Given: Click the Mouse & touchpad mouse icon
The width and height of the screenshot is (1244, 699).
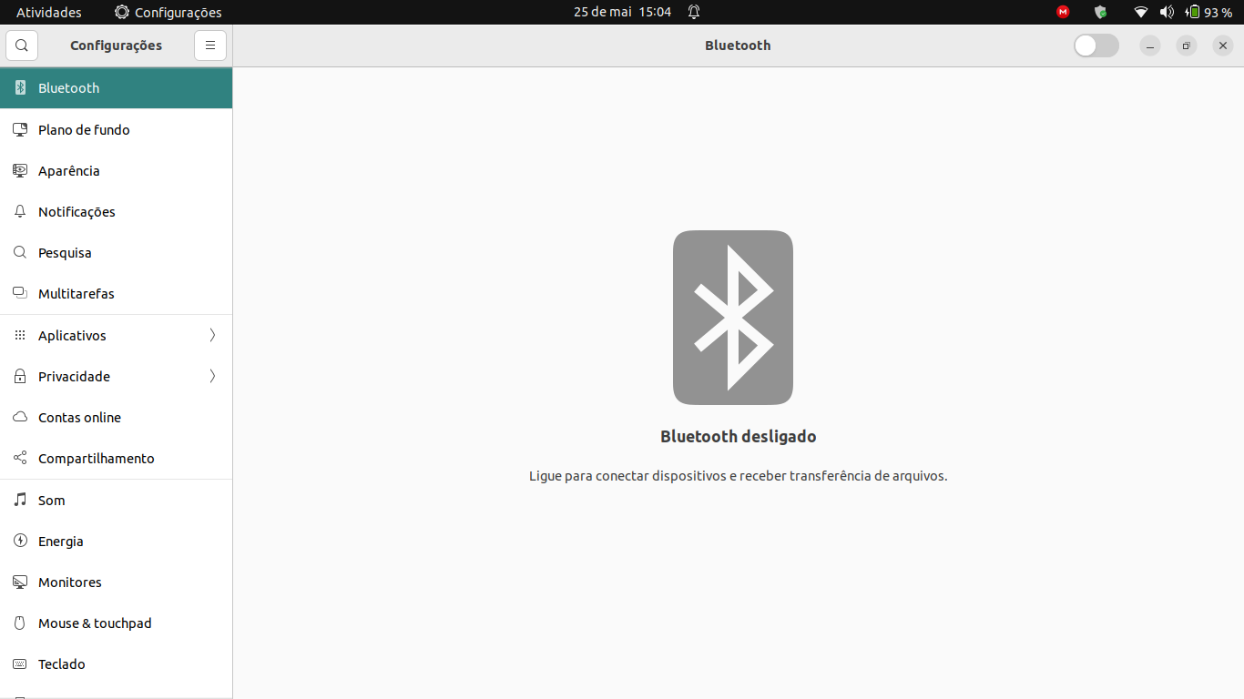Looking at the screenshot, I should (20, 623).
